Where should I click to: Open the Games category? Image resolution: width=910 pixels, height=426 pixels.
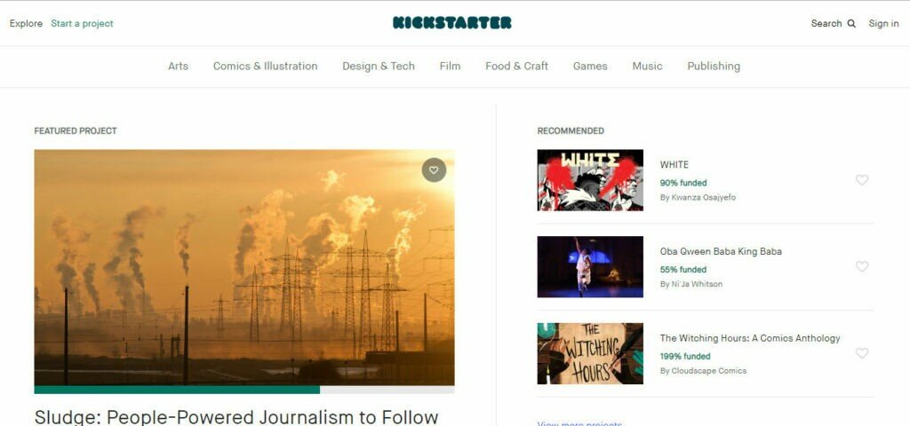click(590, 66)
